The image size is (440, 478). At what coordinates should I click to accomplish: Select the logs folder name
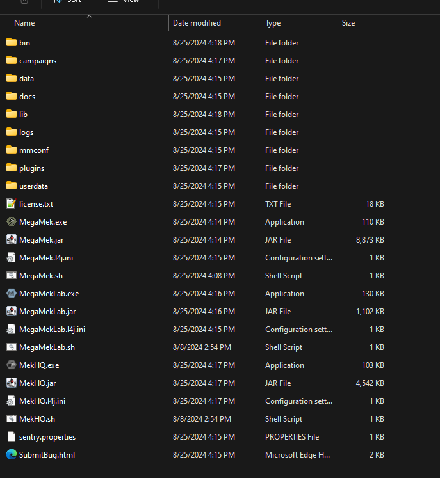26,132
